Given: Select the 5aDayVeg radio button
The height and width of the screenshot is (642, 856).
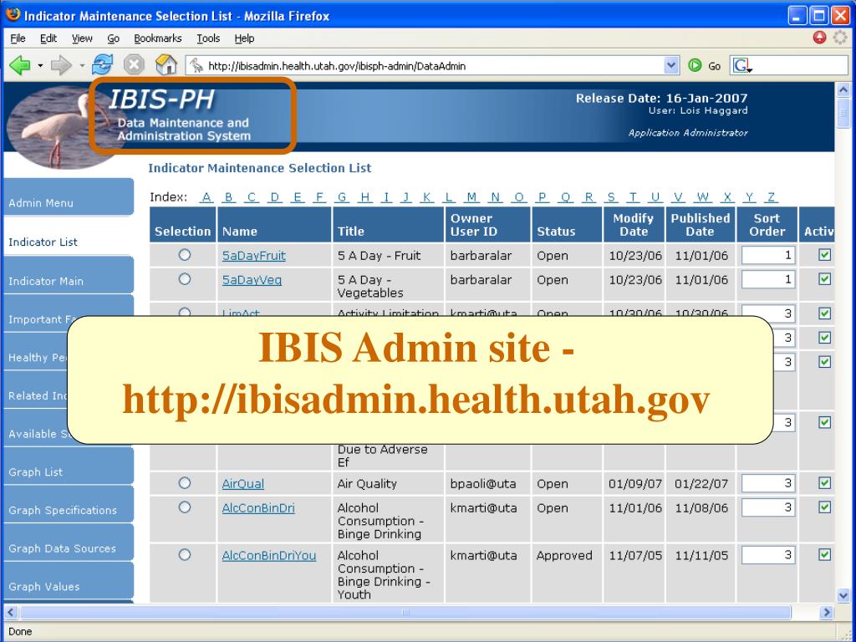Looking at the screenshot, I should pos(185,279).
